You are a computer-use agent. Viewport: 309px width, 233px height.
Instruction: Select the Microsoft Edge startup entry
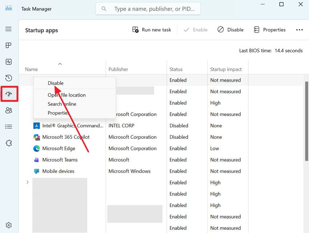click(x=58, y=148)
